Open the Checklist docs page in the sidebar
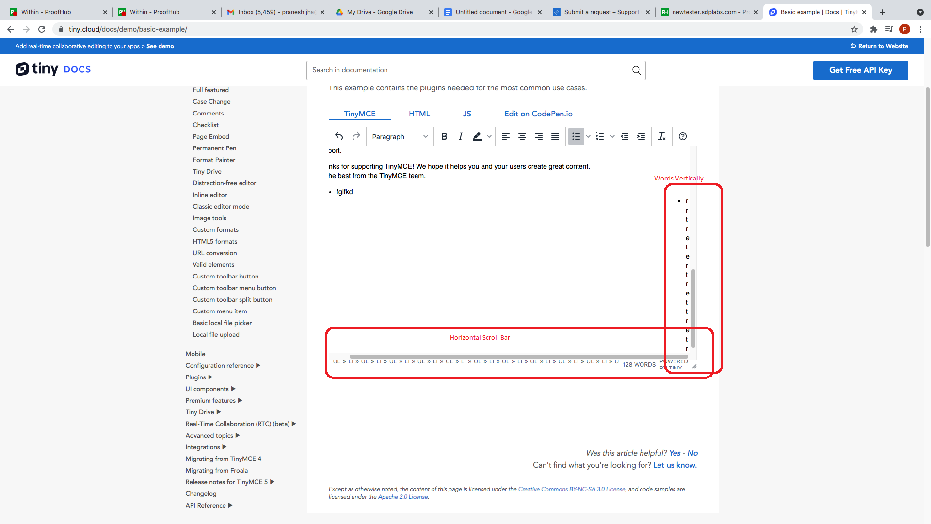Screen dimensions: 931x524 (206, 125)
